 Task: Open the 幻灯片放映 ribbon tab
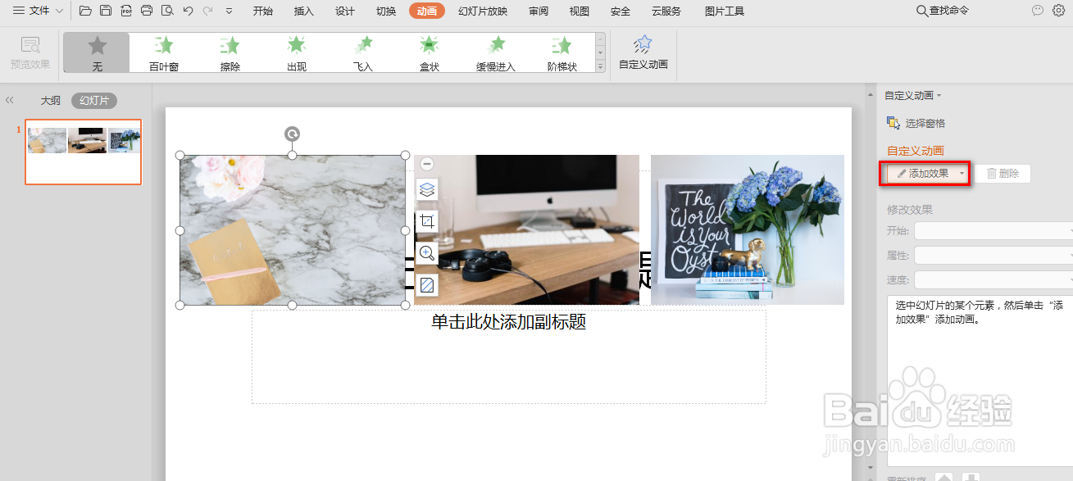point(483,11)
